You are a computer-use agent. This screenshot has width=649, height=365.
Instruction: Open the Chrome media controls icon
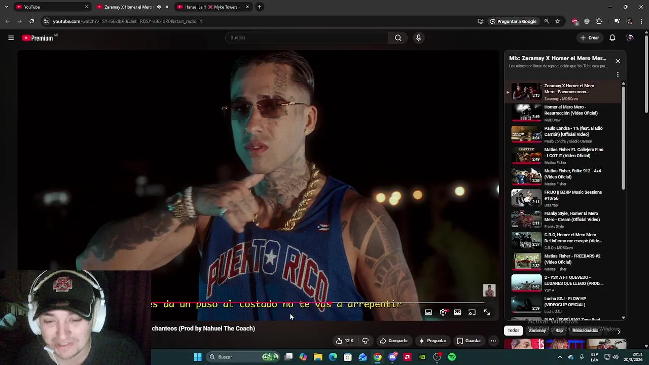(x=617, y=21)
